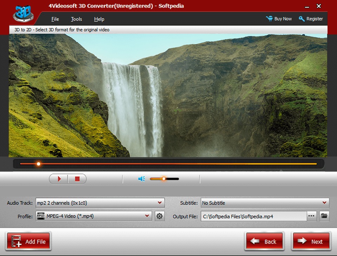Mute audio with the speaker icon

(141, 179)
